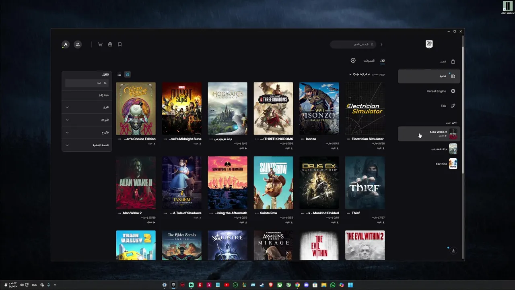Screen dimensions: 515x290
Task: Open the Isonzo game cover
Action: (319, 109)
